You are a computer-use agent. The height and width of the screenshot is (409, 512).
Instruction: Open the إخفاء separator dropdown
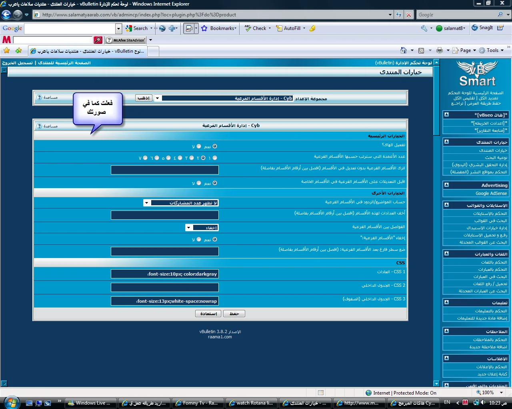(x=189, y=228)
